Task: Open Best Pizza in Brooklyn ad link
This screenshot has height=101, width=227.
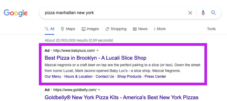Action: click(x=95, y=58)
